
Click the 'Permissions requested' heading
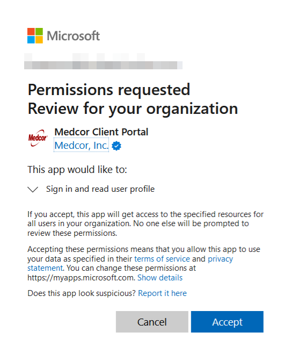109,90
